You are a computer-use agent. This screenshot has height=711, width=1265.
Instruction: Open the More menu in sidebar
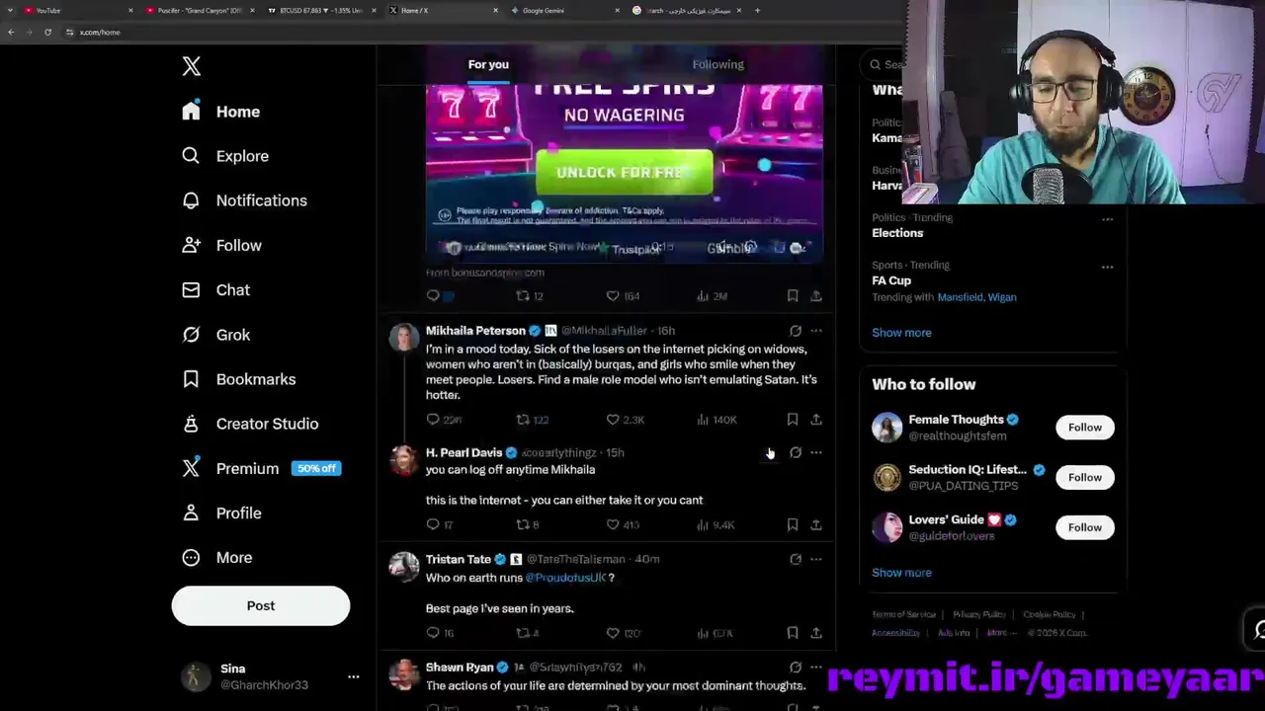[x=217, y=557]
